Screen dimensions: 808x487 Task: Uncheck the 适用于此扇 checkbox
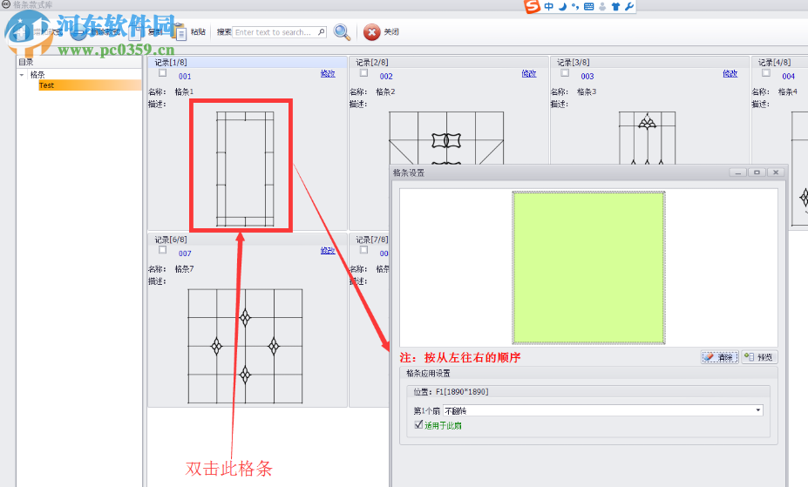[x=418, y=425]
